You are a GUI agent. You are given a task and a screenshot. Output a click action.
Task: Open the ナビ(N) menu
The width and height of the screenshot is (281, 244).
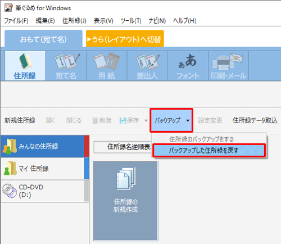(x=157, y=21)
